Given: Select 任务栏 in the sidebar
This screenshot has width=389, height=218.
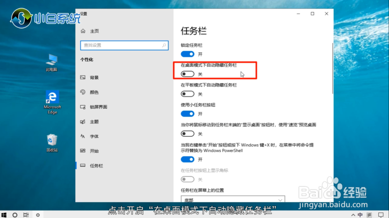Looking at the screenshot, I should pos(96,166).
